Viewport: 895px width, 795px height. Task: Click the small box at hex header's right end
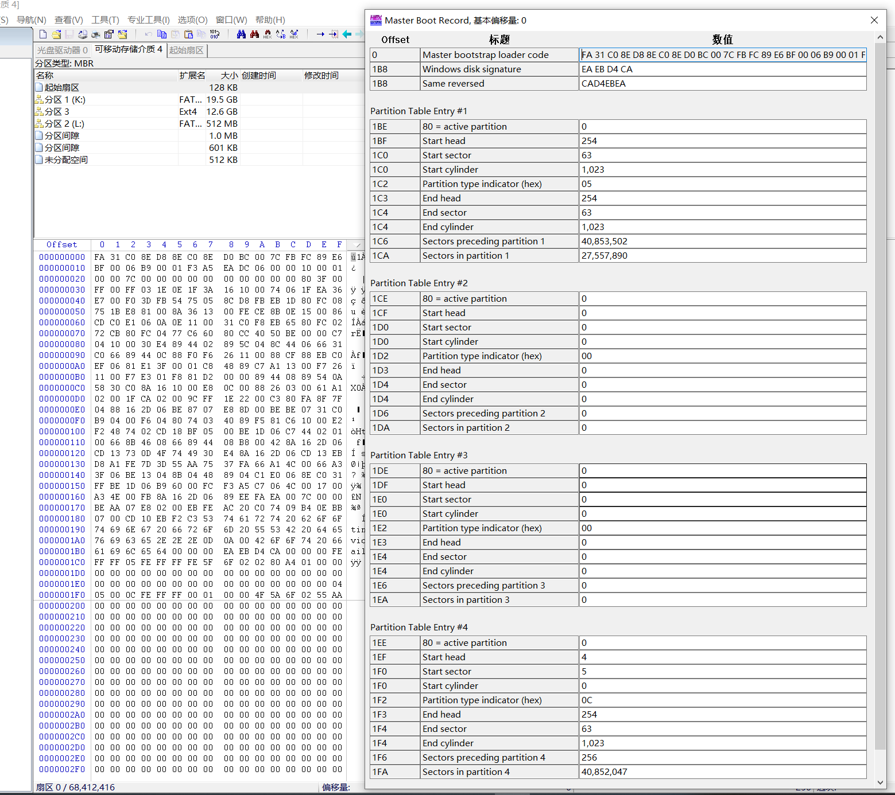tap(358, 245)
